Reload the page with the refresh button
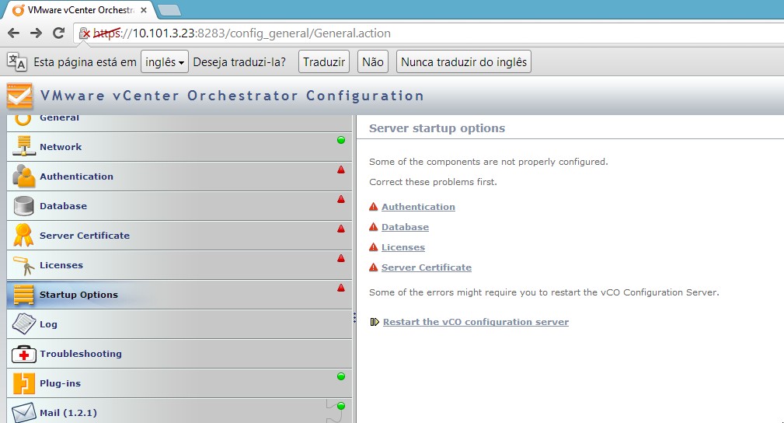 click(x=58, y=33)
